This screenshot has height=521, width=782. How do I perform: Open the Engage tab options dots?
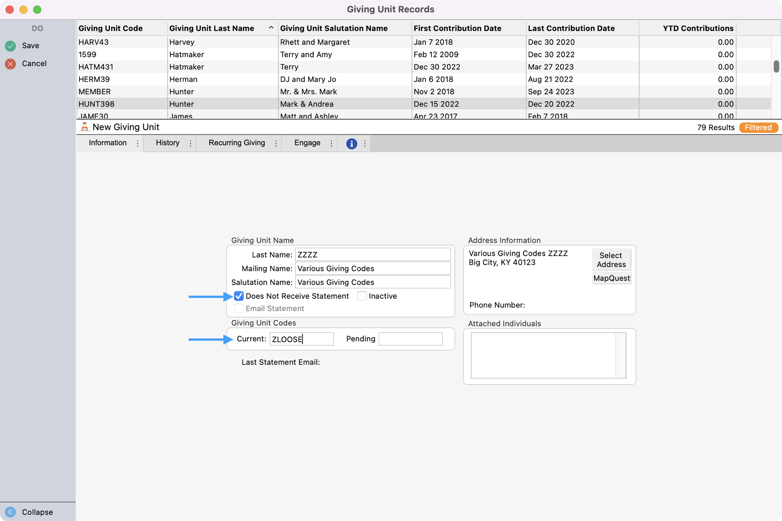(x=331, y=144)
